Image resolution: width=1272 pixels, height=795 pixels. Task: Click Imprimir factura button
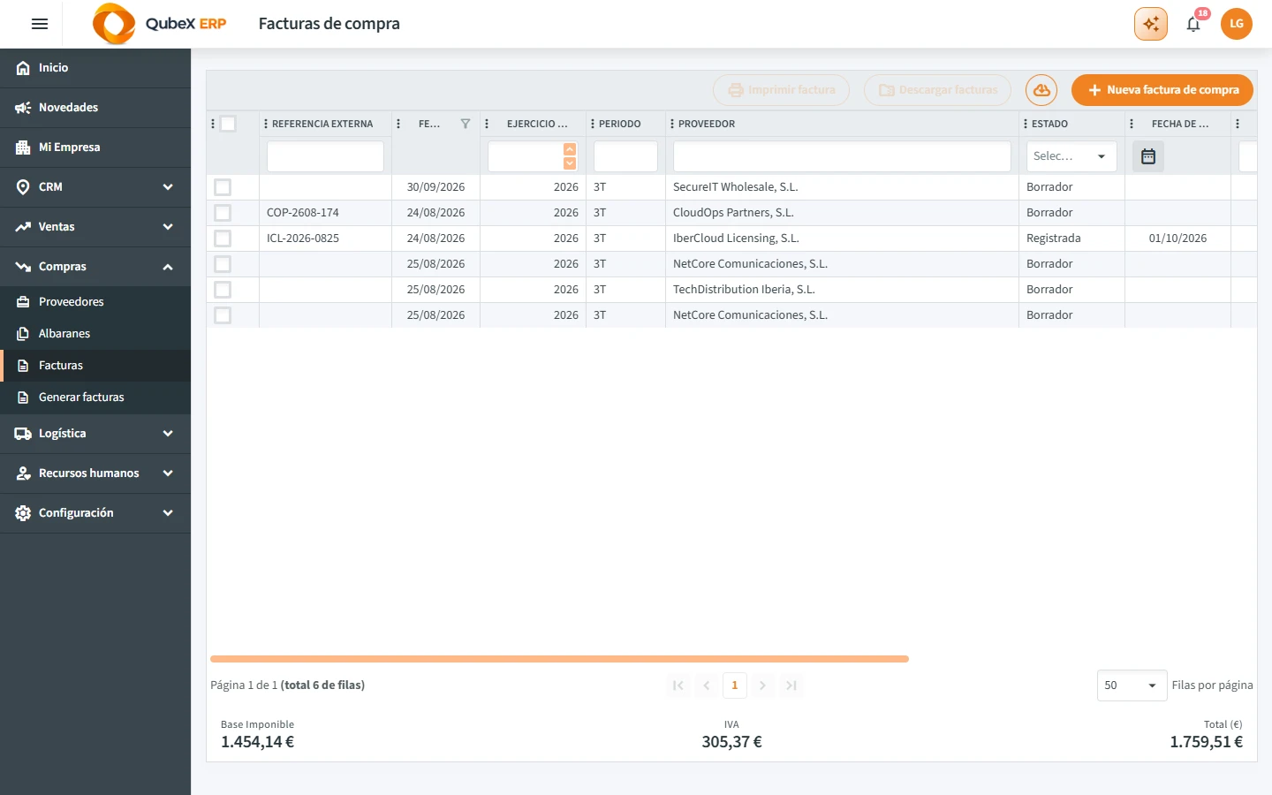coord(781,90)
